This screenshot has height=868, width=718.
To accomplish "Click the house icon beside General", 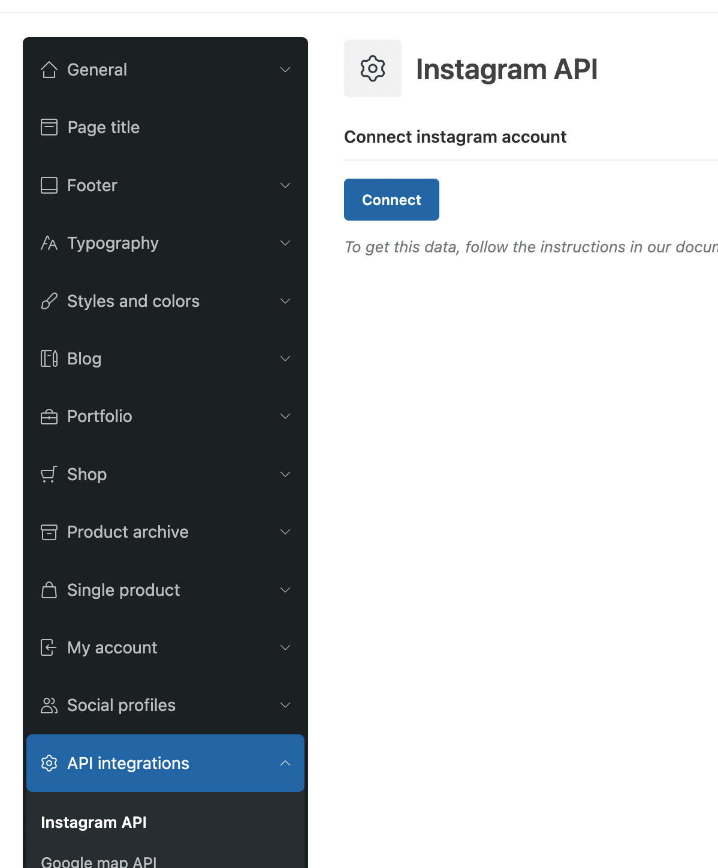I will (x=49, y=70).
